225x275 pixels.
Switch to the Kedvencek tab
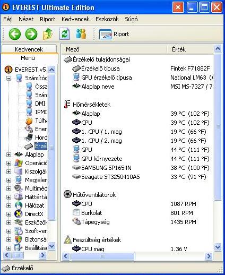[x=29, y=49]
